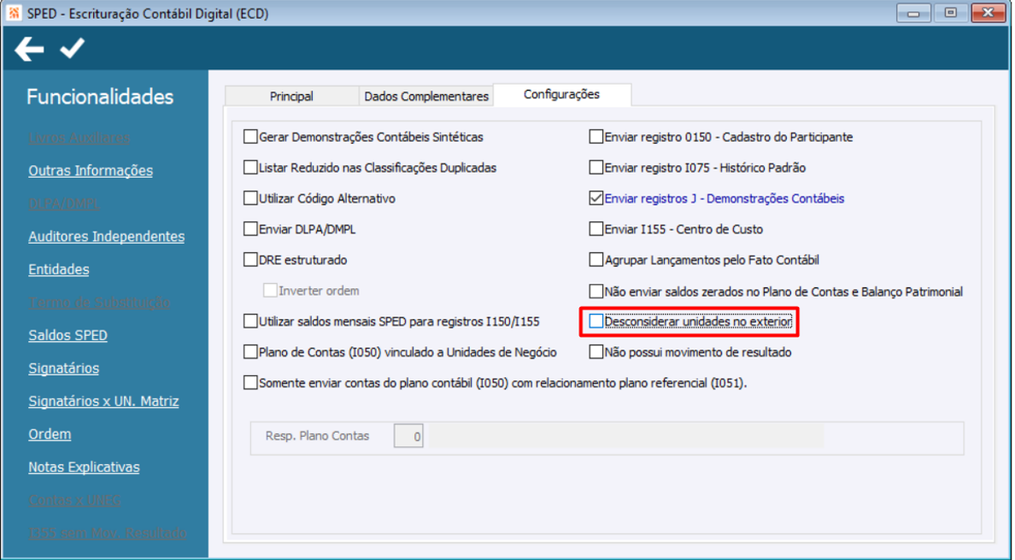
Task: Check Desconsiderar unidades no exterior
Action: coord(596,321)
